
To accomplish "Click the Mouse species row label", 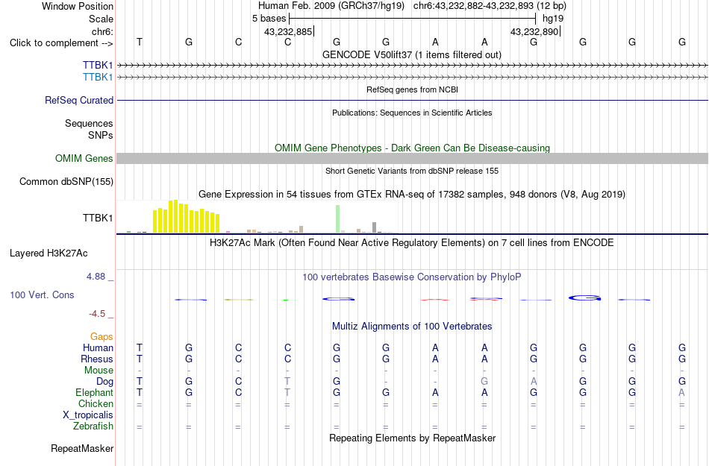I will 99,371.
